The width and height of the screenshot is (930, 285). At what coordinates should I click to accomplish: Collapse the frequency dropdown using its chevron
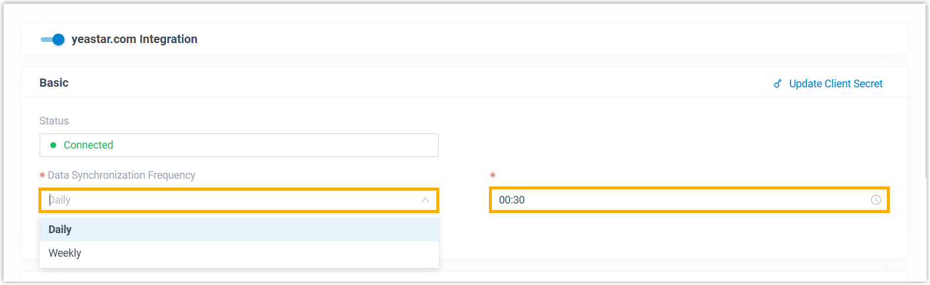[x=425, y=200]
